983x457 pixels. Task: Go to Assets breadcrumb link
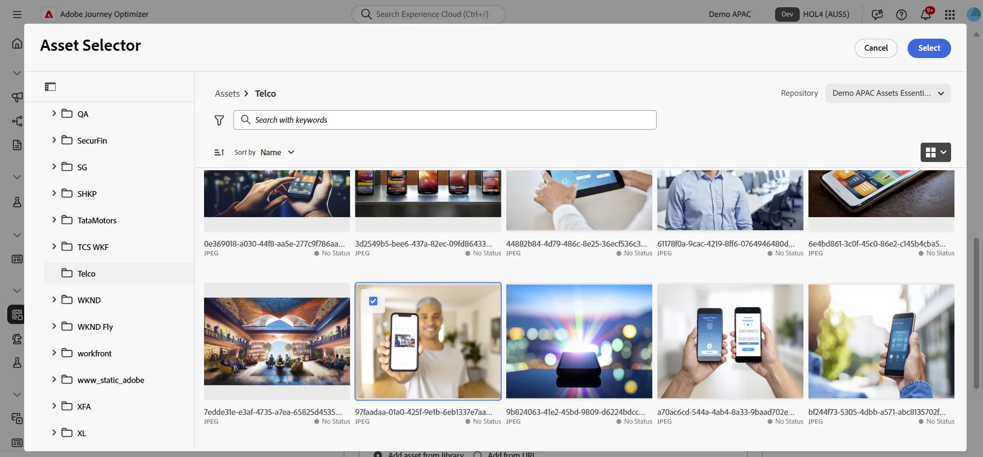tap(227, 93)
